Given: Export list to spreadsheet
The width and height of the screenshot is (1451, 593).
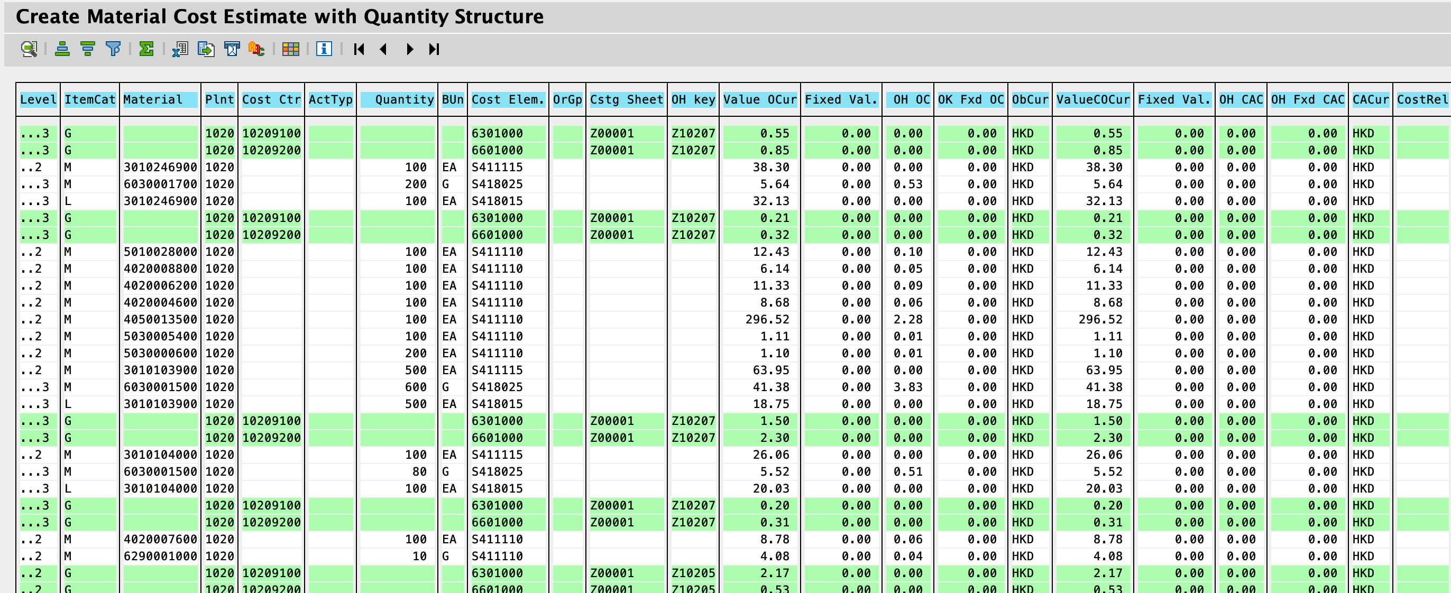Looking at the screenshot, I should click(180, 49).
